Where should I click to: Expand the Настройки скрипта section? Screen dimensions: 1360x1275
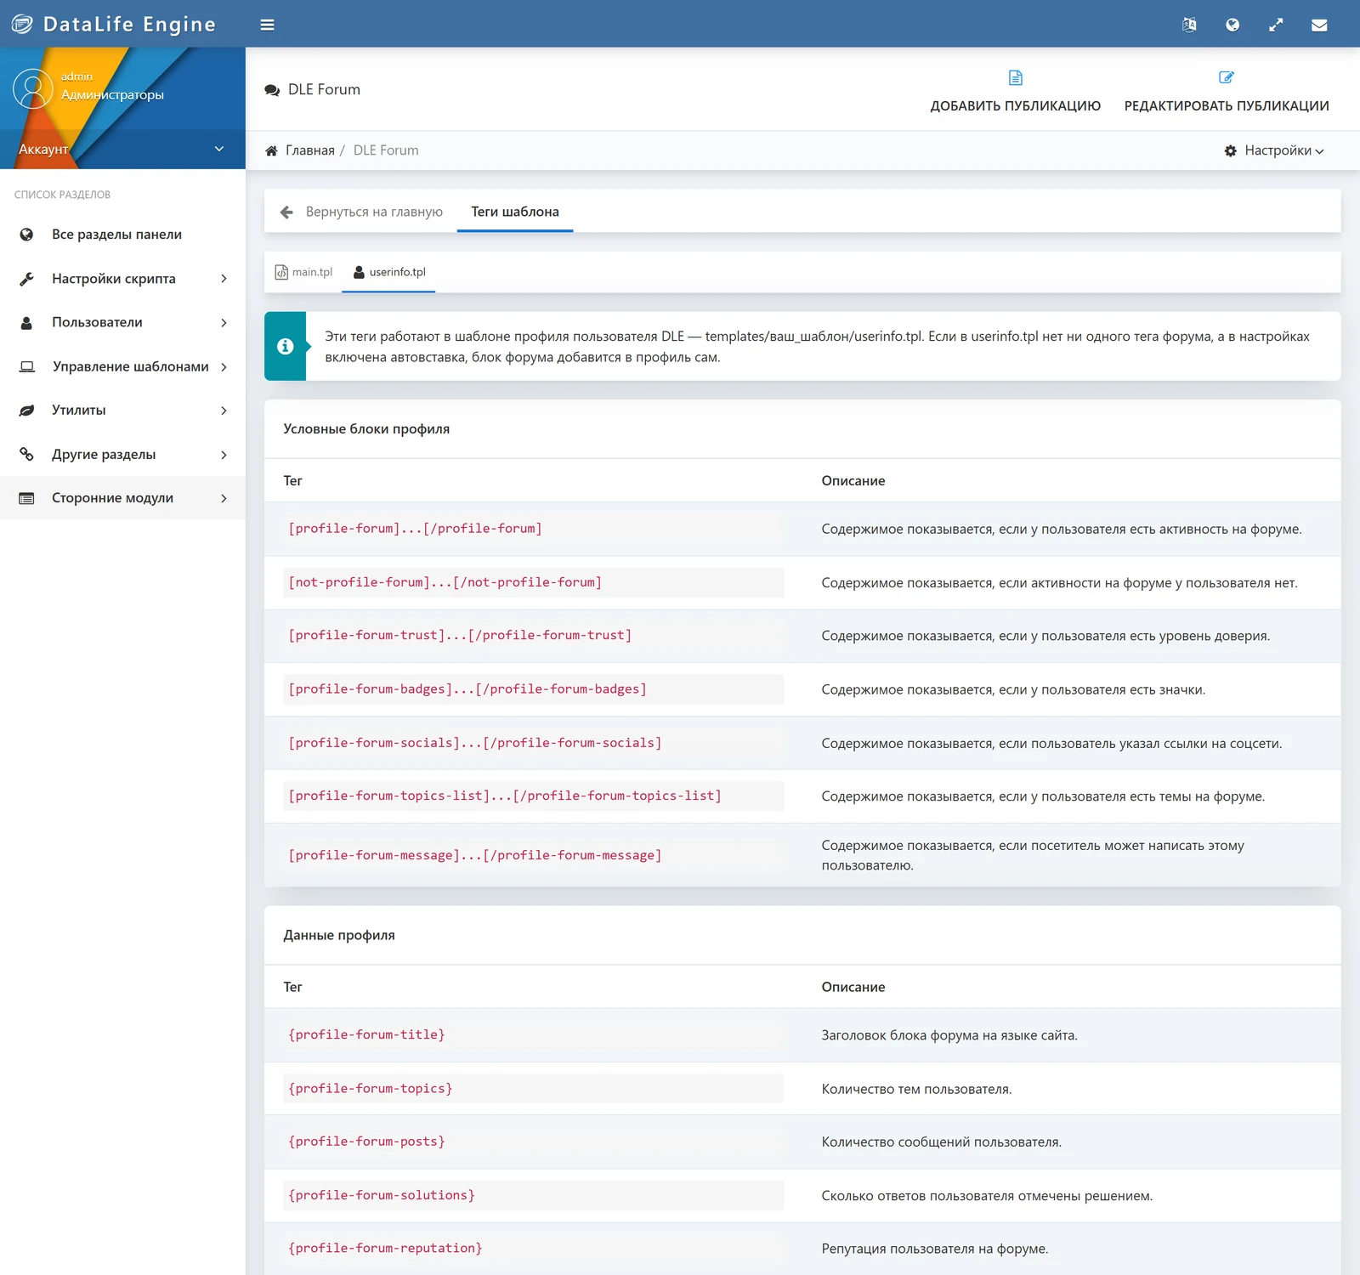tap(122, 279)
